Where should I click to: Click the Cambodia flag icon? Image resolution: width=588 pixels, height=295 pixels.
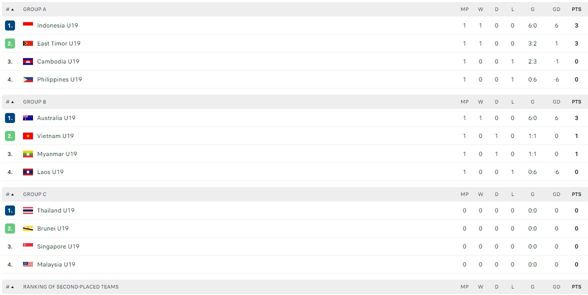tap(28, 61)
